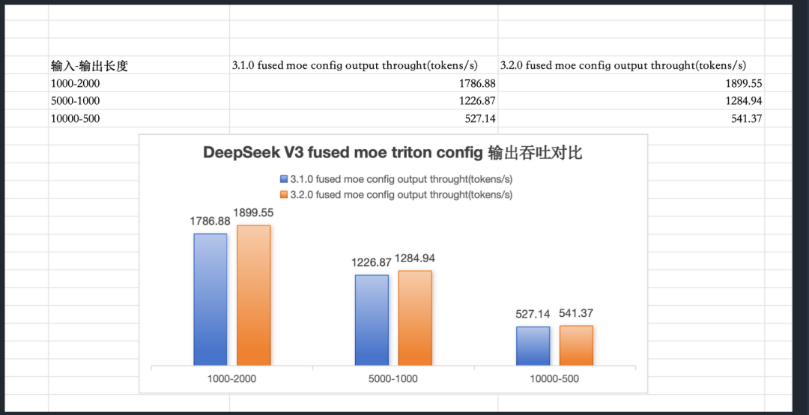Select the table cell with value 527.14
This screenshot has height=415, width=809.
pos(364,118)
